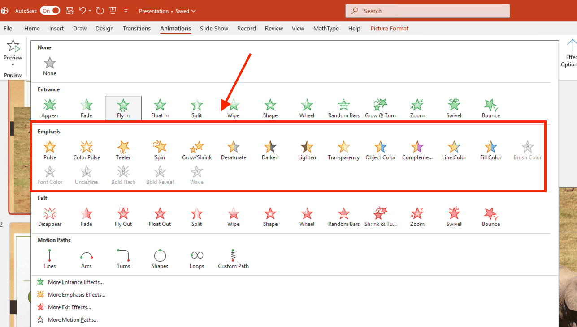Screen dimensions: 577x327
Task: Select the Fly Out exit effect
Action: (x=123, y=217)
